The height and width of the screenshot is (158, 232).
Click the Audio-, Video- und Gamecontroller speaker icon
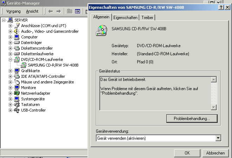pyautogui.click(x=16, y=31)
